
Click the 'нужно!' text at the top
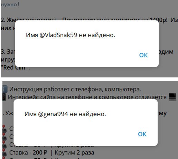click(x=10, y=4)
